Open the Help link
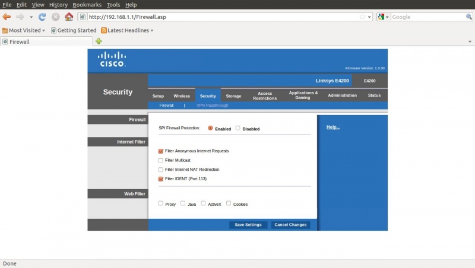Screen dimensions: 475x268 (332, 127)
